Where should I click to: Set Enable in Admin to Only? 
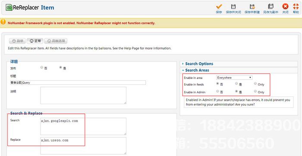point(255,91)
